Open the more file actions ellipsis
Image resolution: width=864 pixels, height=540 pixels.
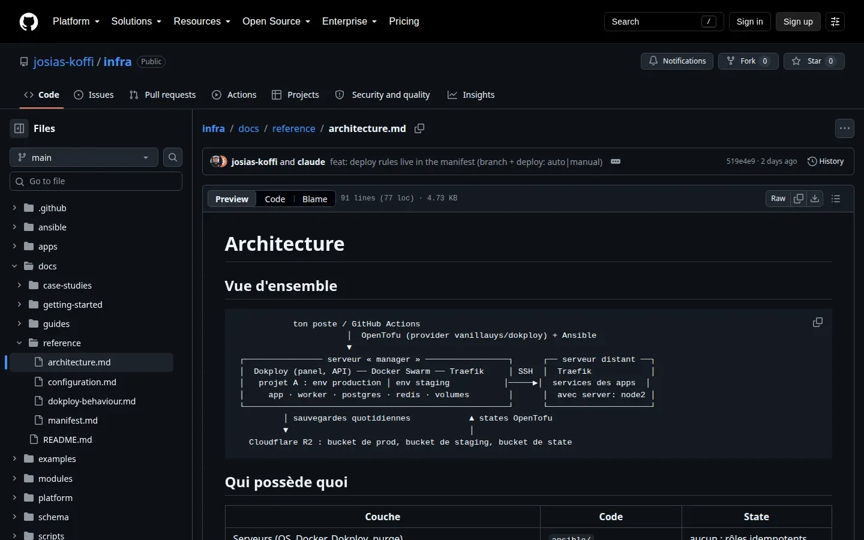(845, 128)
